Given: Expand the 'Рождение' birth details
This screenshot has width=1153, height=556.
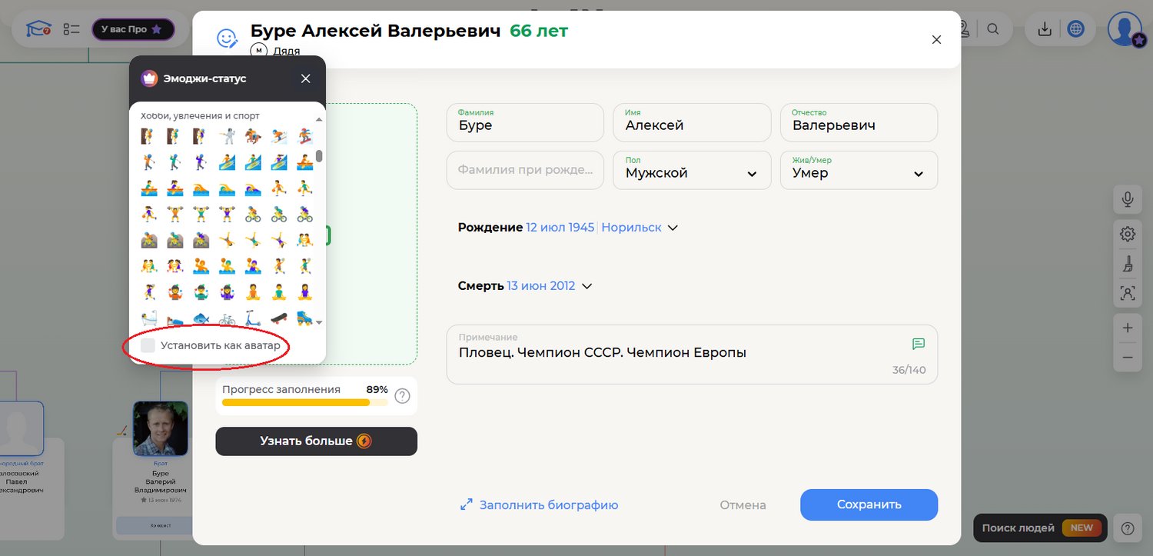Looking at the screenshot, I should [673, 228].
